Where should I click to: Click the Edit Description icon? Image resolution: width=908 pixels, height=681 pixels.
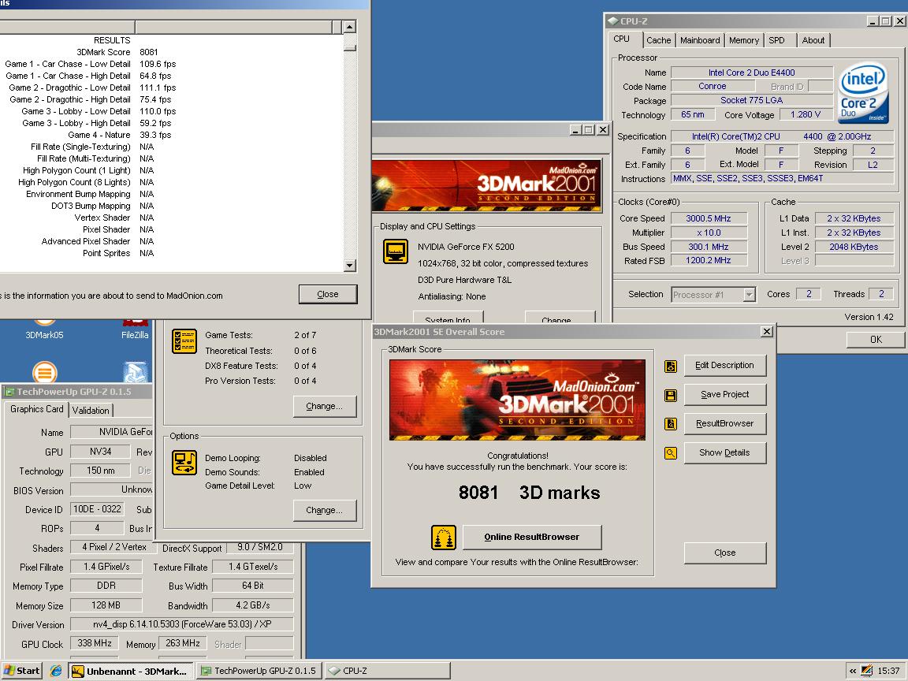671,366
